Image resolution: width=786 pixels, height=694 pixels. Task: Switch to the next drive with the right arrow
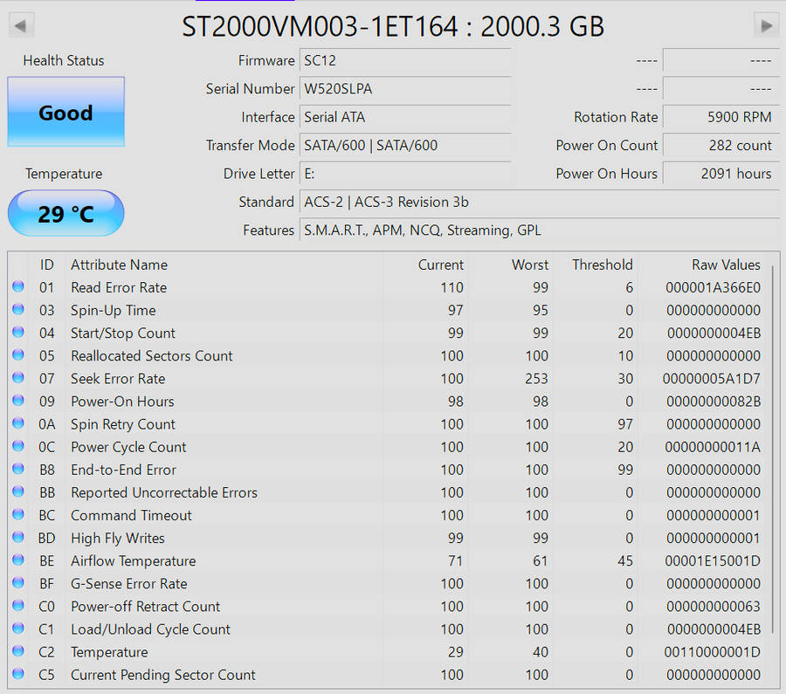pos(766,24)
